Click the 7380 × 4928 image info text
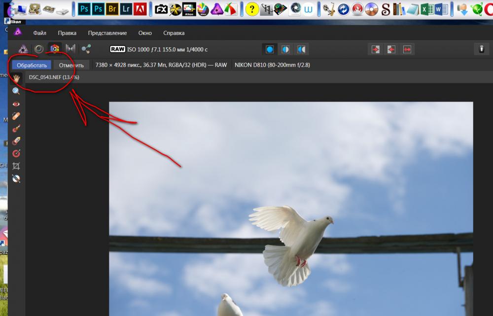The height and width of the screenshot is (316, 493). (161, 65)
